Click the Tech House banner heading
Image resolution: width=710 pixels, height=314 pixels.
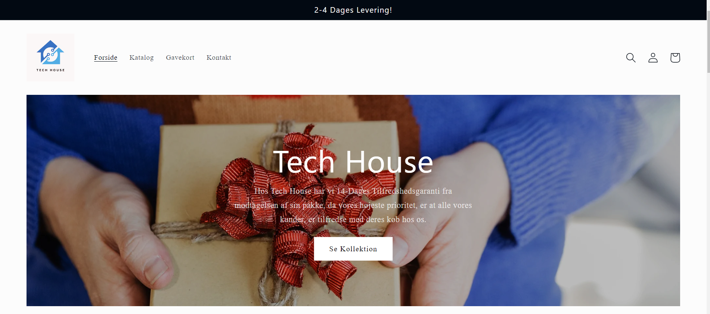pos(353,162)
